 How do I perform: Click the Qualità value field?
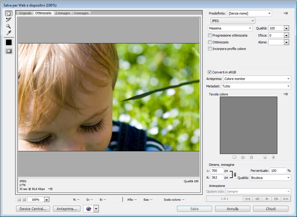click(276, 28)
